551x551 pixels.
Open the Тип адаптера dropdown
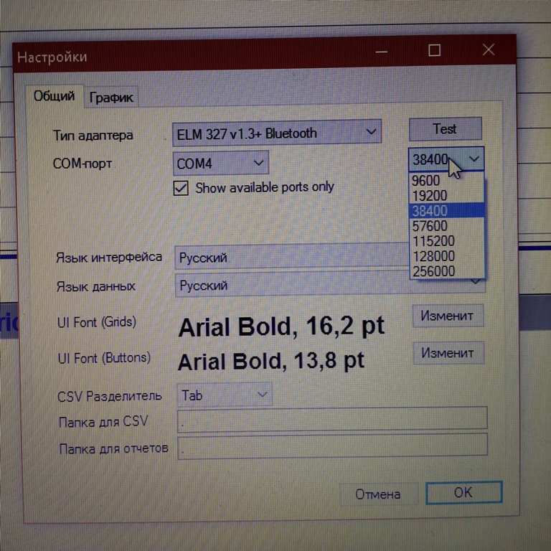pos(277,133)
